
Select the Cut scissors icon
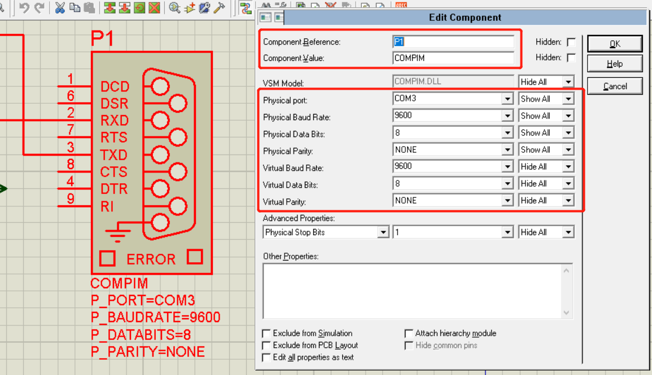tap(60, 8)
